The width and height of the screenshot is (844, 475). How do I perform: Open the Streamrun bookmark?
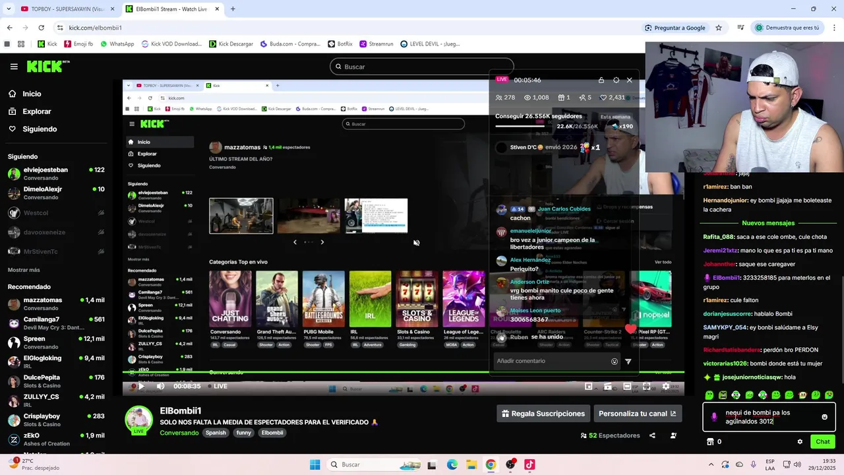pyautogui.click(x=376, y=44)
